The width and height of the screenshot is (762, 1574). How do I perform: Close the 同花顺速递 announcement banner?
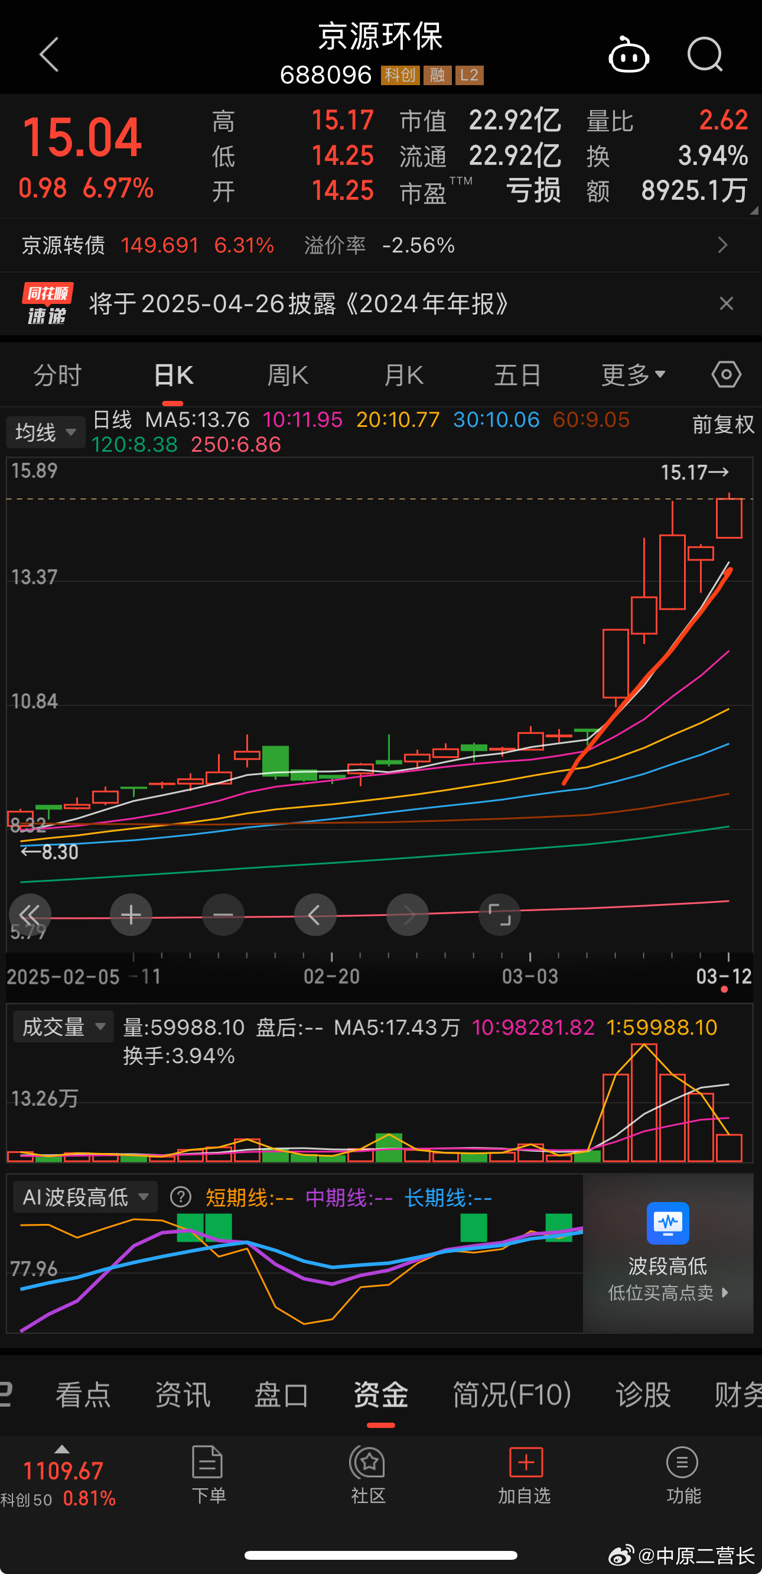pos(726,304)
